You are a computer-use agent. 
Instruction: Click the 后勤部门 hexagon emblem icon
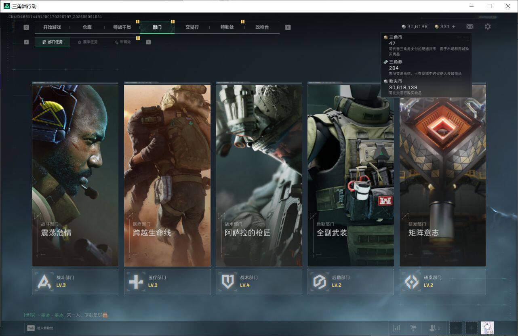(x=320, y=281)
